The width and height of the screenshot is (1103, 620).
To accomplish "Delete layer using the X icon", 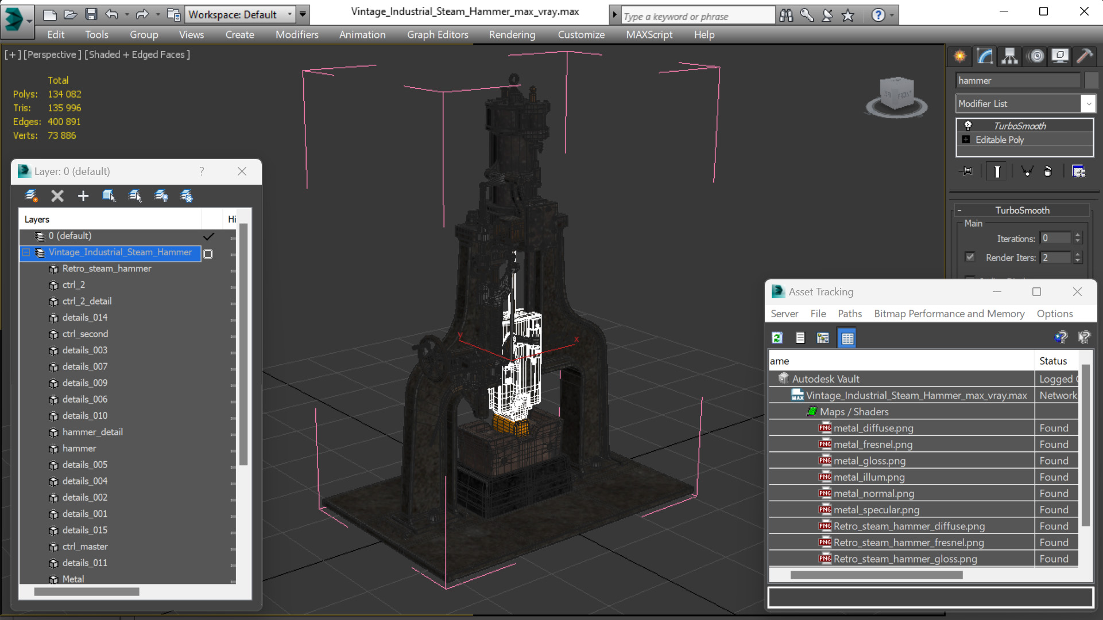I will point(57,196).
